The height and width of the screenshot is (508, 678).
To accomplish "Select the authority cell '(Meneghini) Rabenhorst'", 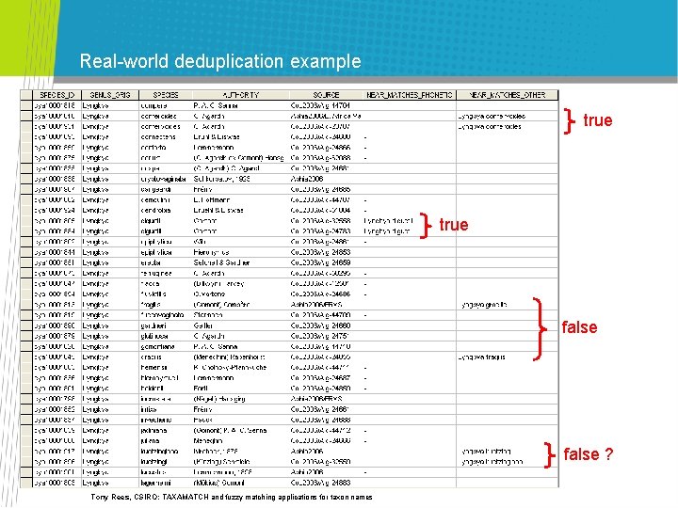I will click(x=241, y=357).
